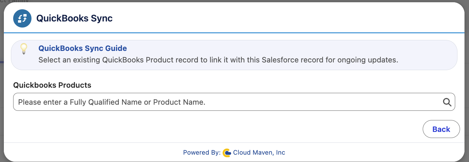Focus the Quickbooks Products search field
The height and width of the screenshot is (162, 469).
pos(234,102)
